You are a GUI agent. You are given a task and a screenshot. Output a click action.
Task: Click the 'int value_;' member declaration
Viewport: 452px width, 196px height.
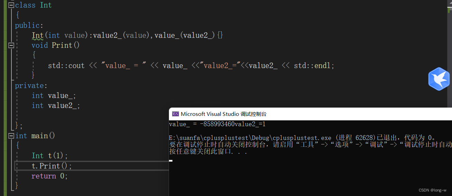[54, 96]
